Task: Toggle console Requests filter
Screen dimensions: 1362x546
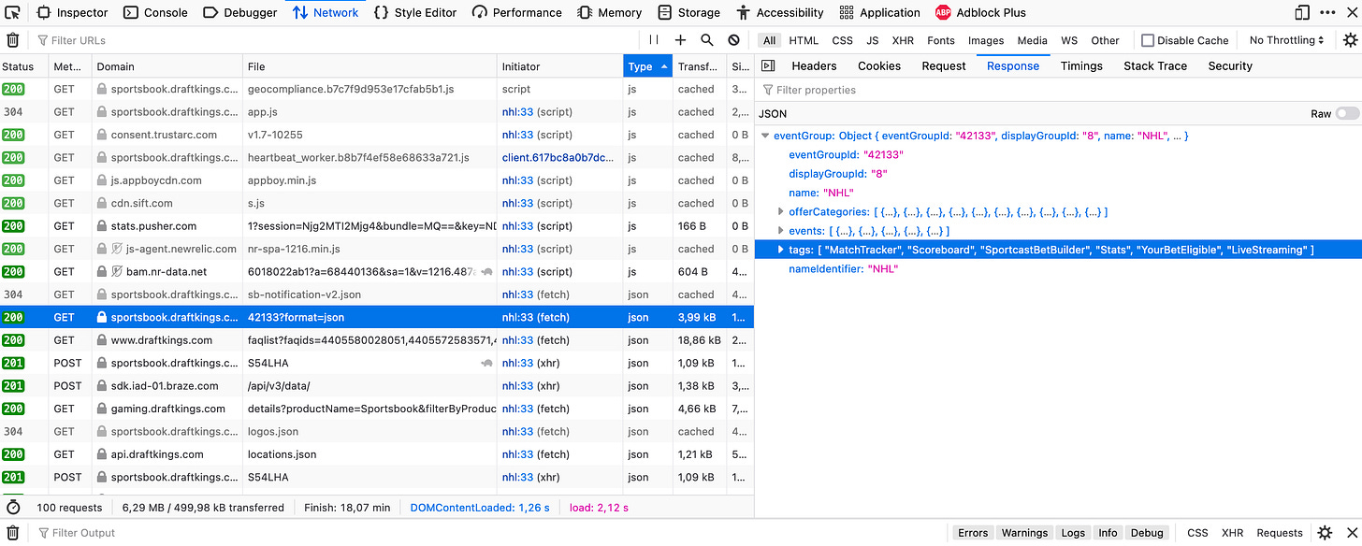Action: pos(1280,533)
